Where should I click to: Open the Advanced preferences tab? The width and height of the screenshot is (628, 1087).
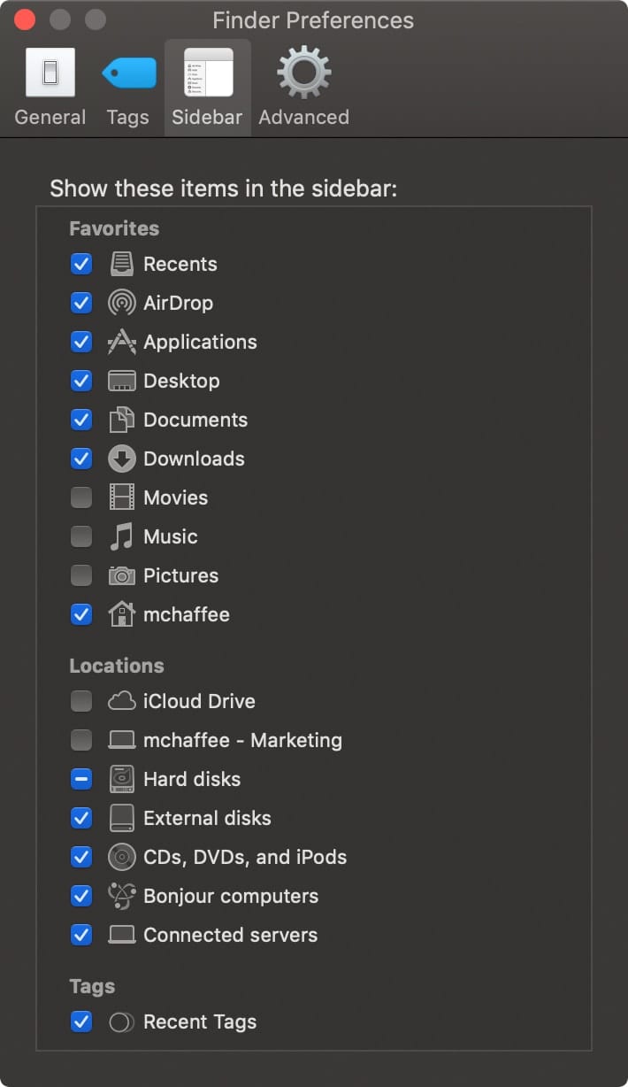pyautogui.click(x=303, y=88)
